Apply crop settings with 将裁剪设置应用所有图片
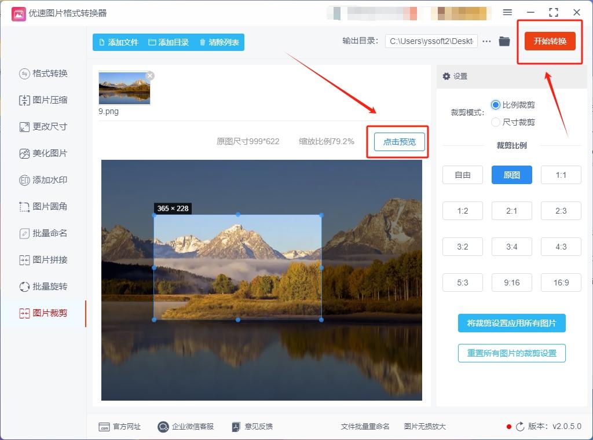Viewport: 593px width, 440px height. point(512,323)
